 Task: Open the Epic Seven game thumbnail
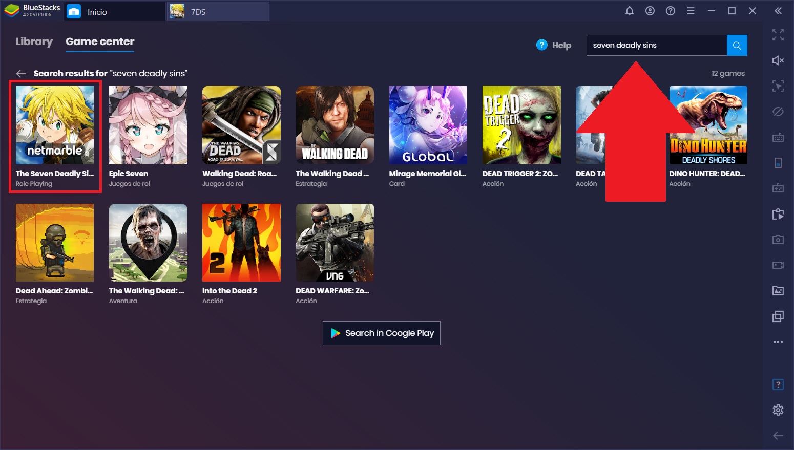point(148,125)
